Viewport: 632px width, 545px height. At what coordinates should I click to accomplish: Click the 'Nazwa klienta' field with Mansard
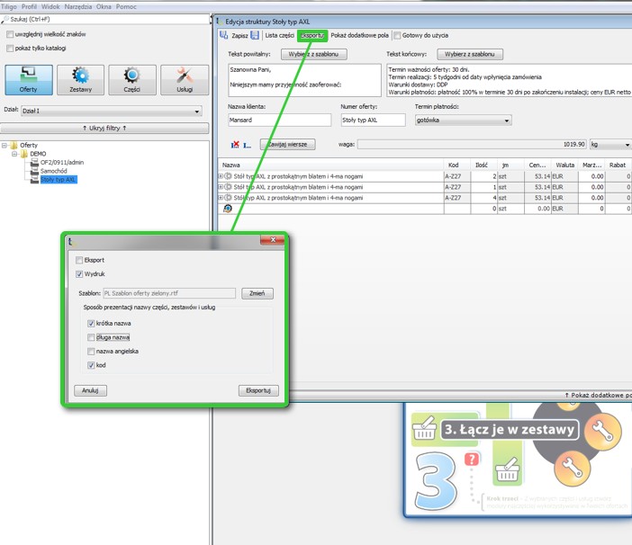click(279, 120)
